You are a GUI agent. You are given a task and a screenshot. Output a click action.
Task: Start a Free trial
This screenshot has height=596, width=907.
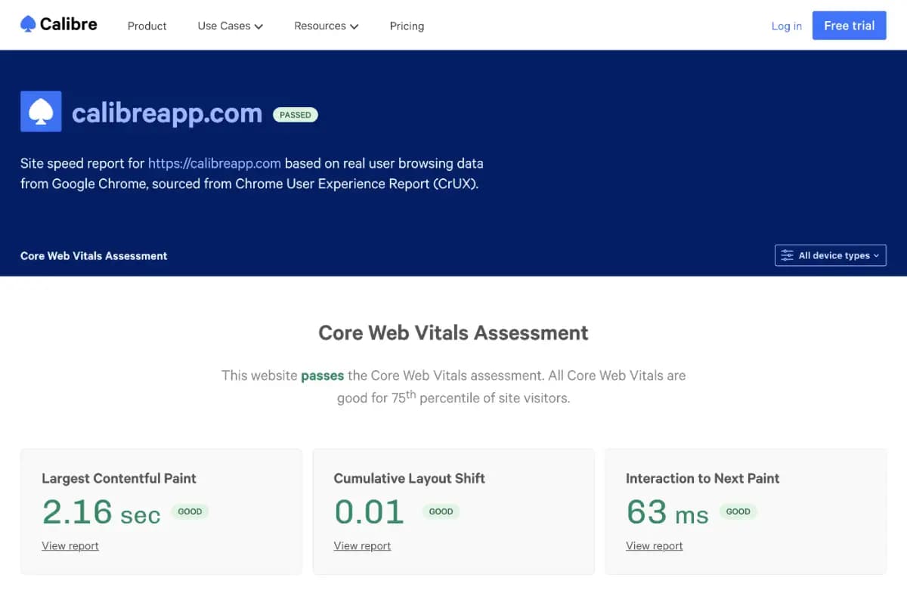[849, 25]
